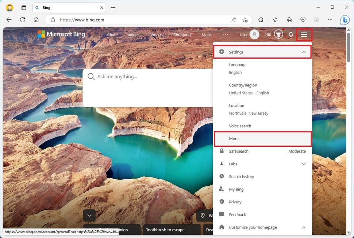Expand the Labs dropdown
This screenshot has height=238, width=354.
304,164
